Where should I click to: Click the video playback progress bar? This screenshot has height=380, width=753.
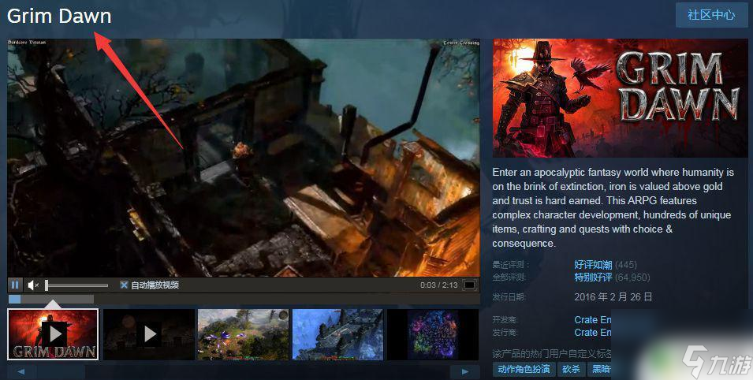(x=244, y=300)
